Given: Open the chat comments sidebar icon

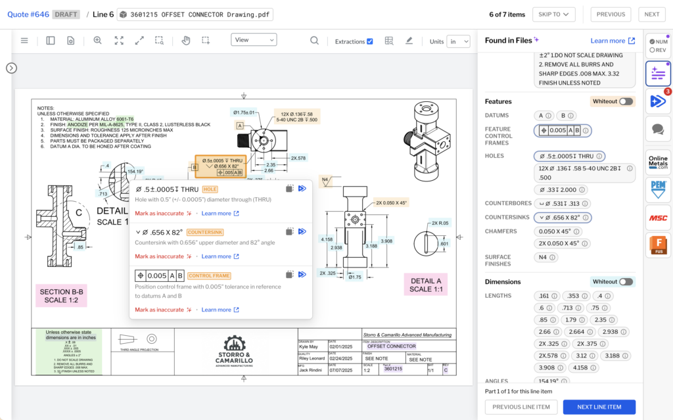Looking at the screenshot, I should point(658,129).
